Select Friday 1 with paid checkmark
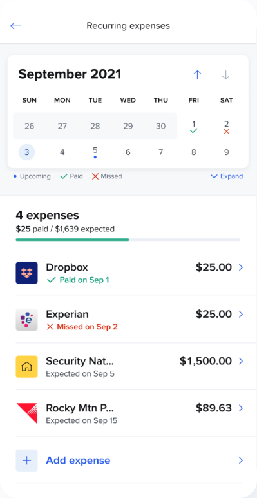This screenshot has height=498, width=257. (194, 127)
